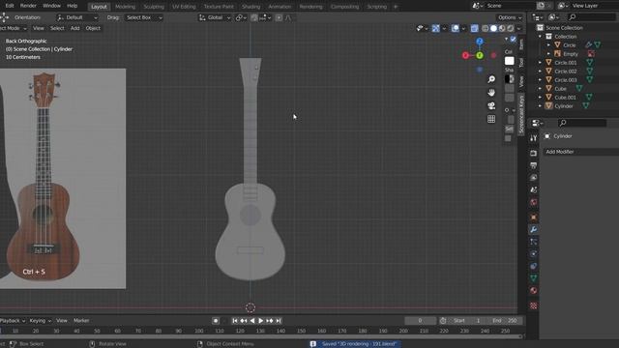Image resolution: width=619 pixels, height=348 pixels.
Task: Open the View Layer properties tab icon
Action: coord(533,178)
